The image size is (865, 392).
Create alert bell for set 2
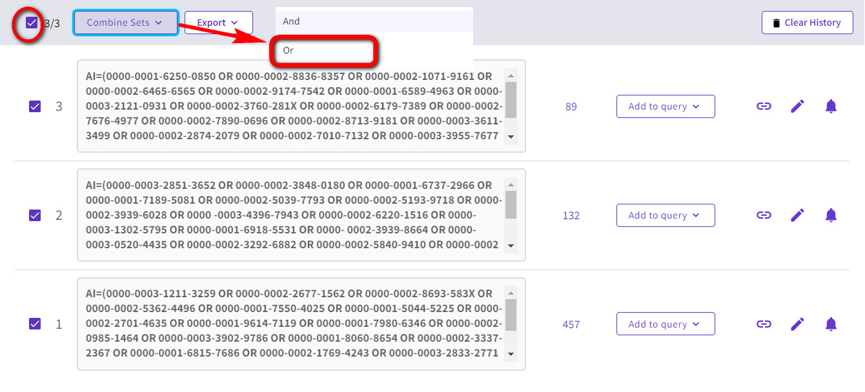tap(831, 215)
